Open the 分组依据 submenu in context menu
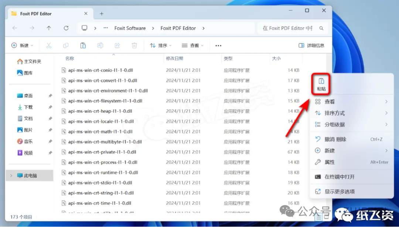 351,124
